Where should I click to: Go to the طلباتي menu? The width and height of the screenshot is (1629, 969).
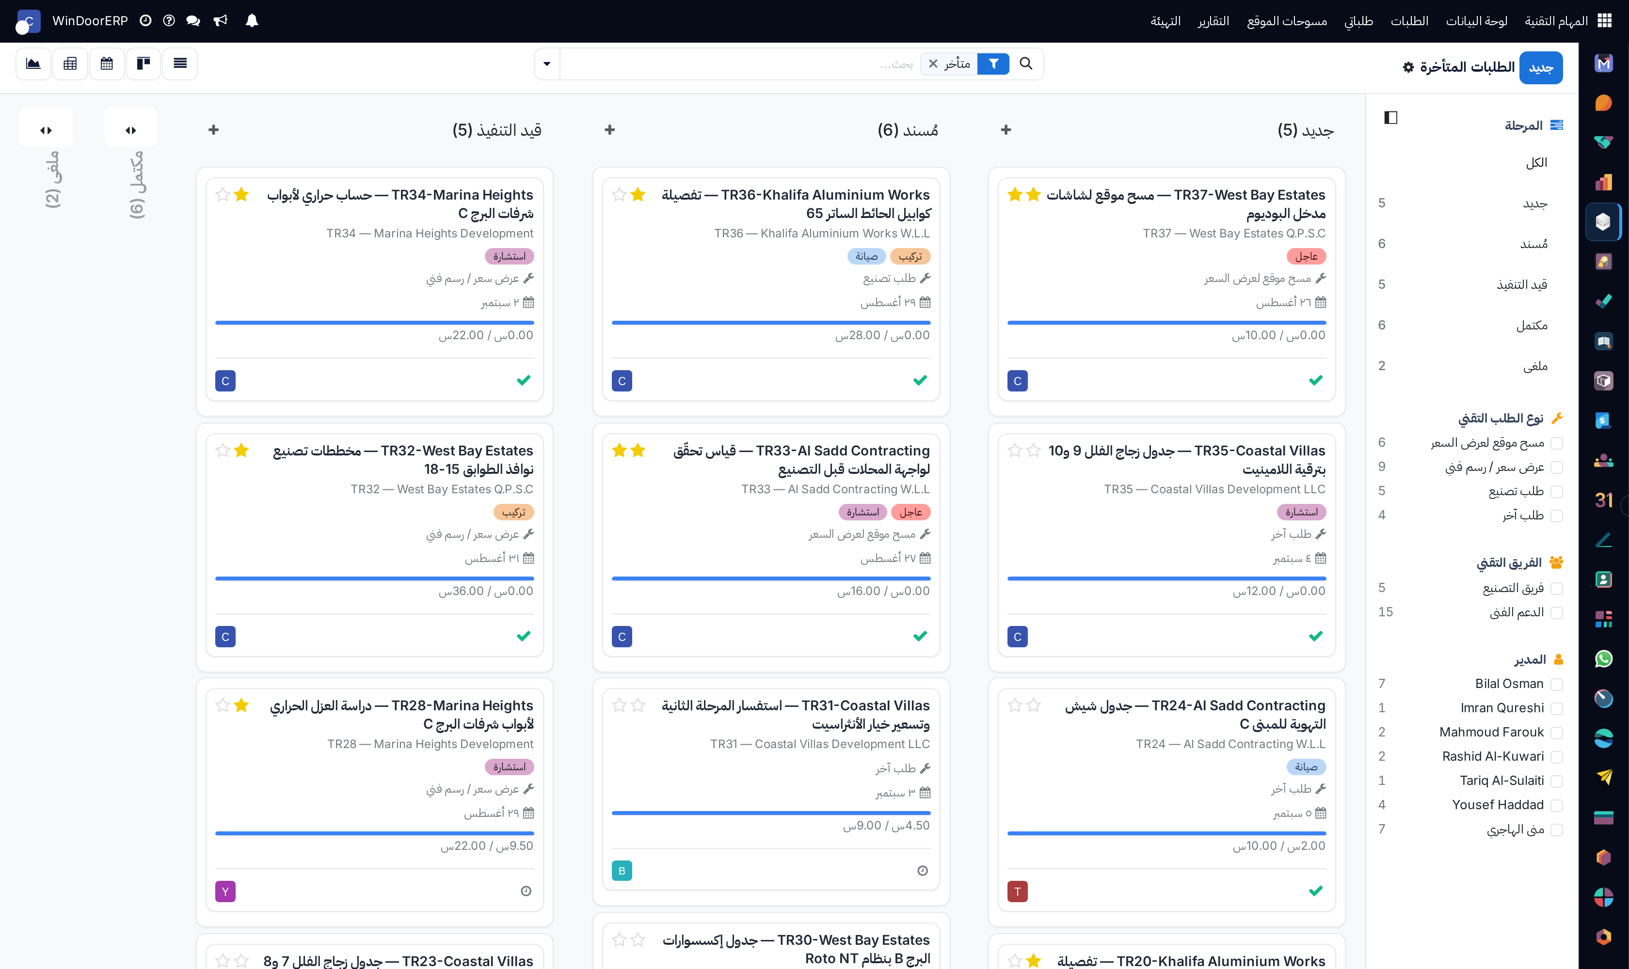click(x=1358, y=21)
